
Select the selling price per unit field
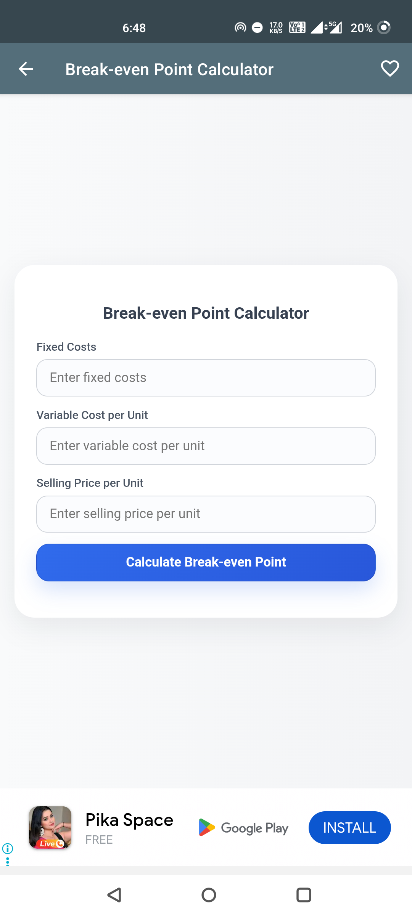tap(206, 514)
